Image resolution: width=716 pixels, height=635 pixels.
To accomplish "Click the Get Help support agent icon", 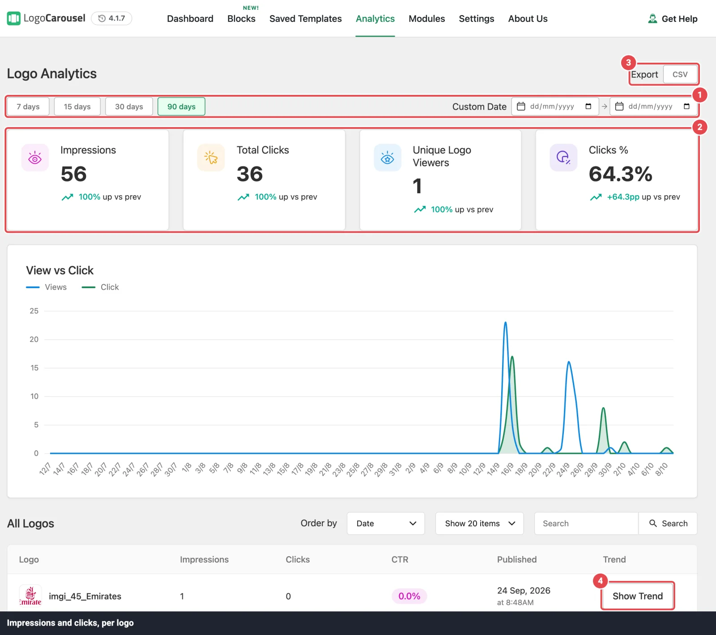I will [653, 18].
